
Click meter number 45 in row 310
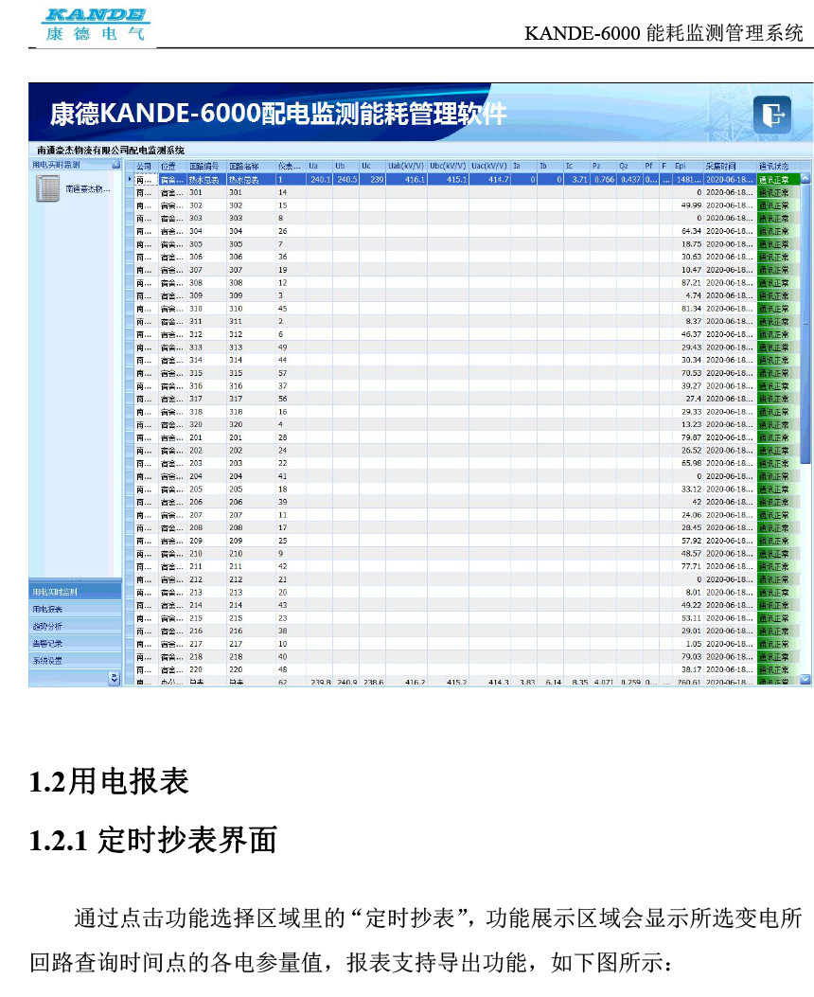(x=283, y=309)
